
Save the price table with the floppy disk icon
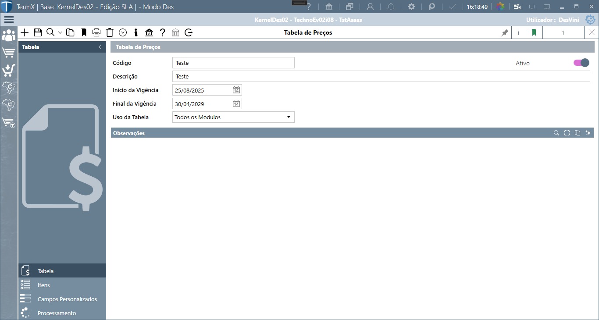click(x=37, y=32)
